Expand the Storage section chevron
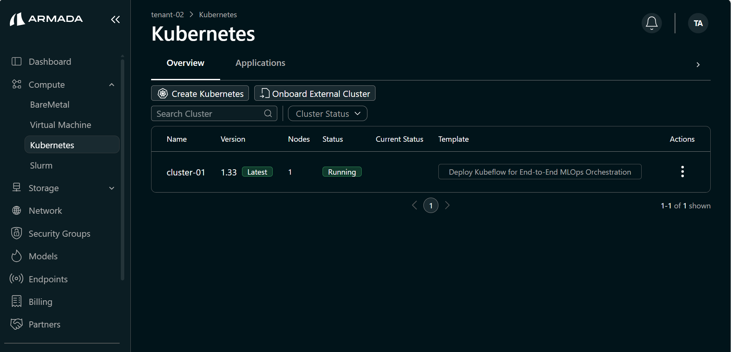The image size is (731, 352). click(x=112, y=188)
